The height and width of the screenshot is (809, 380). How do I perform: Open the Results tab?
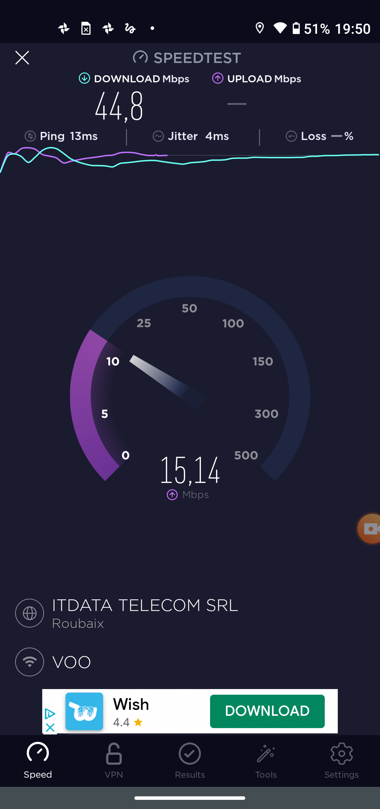click(190, 760)
